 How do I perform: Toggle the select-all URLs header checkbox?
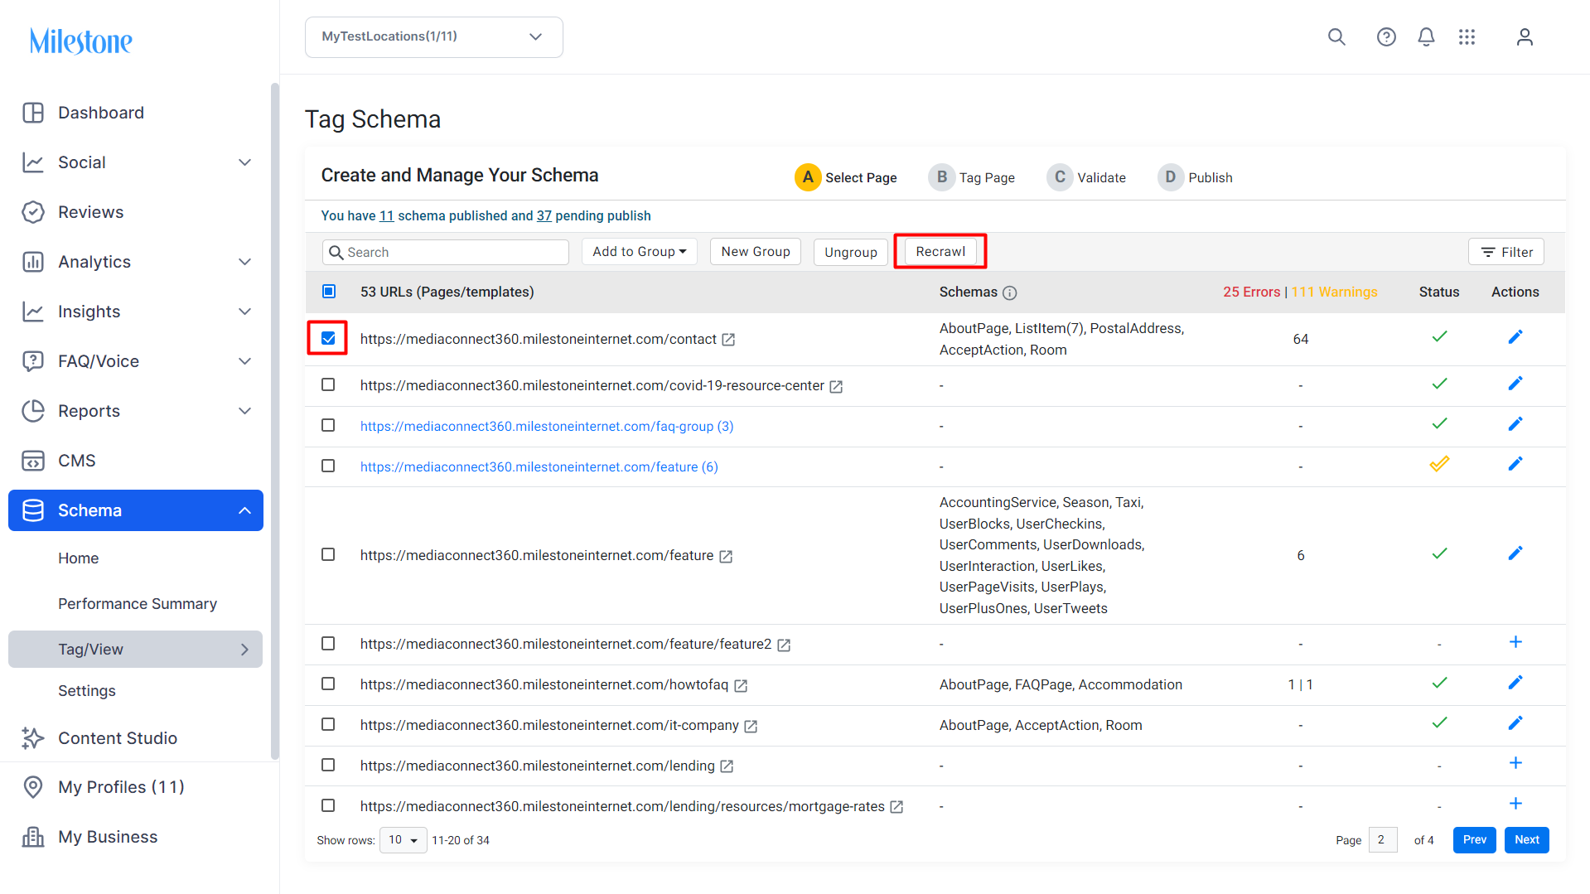[x=329, y=292]
